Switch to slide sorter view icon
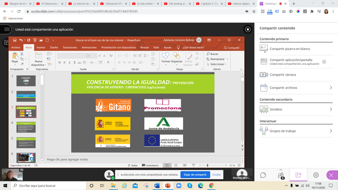The image size is (338, 190). tap(176, 165)
